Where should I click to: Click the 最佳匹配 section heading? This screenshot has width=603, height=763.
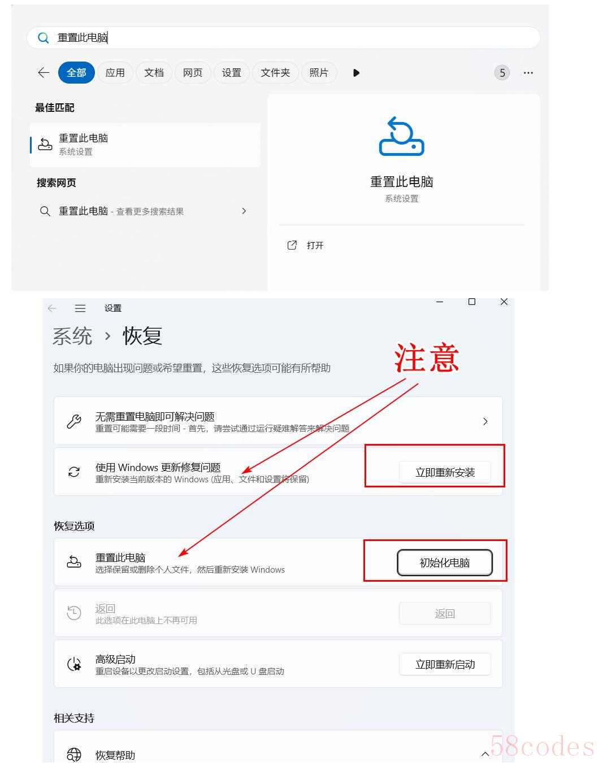pyautogui.click(x=55, y=107)
